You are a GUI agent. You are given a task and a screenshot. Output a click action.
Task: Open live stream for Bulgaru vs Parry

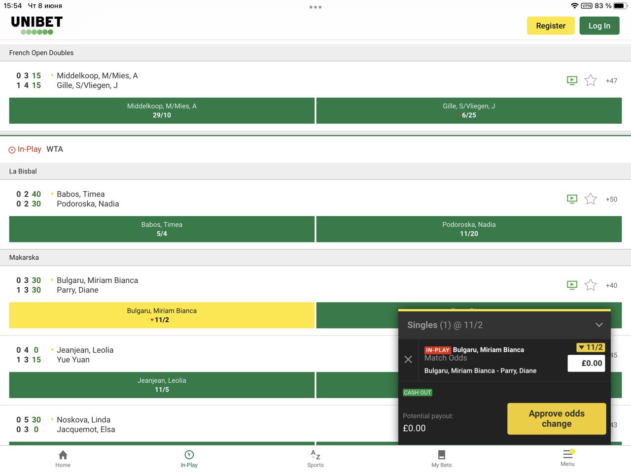point(572,285)
